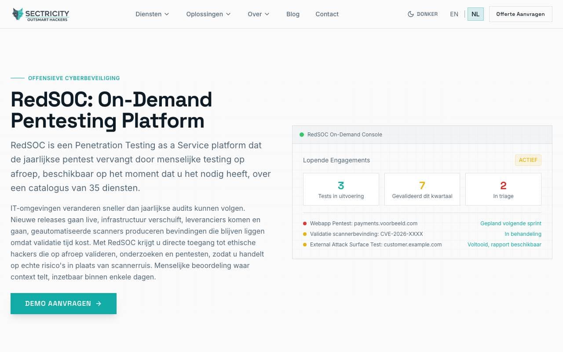The width and height of the screenshot is (563, 352).
Task: Go to the Blog page
Action: pos(293,14)
